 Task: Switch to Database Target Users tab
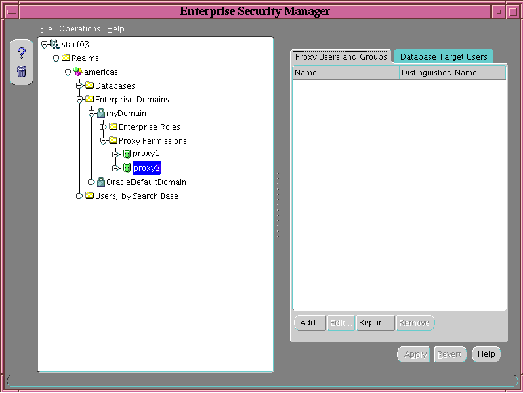[444, 57]
